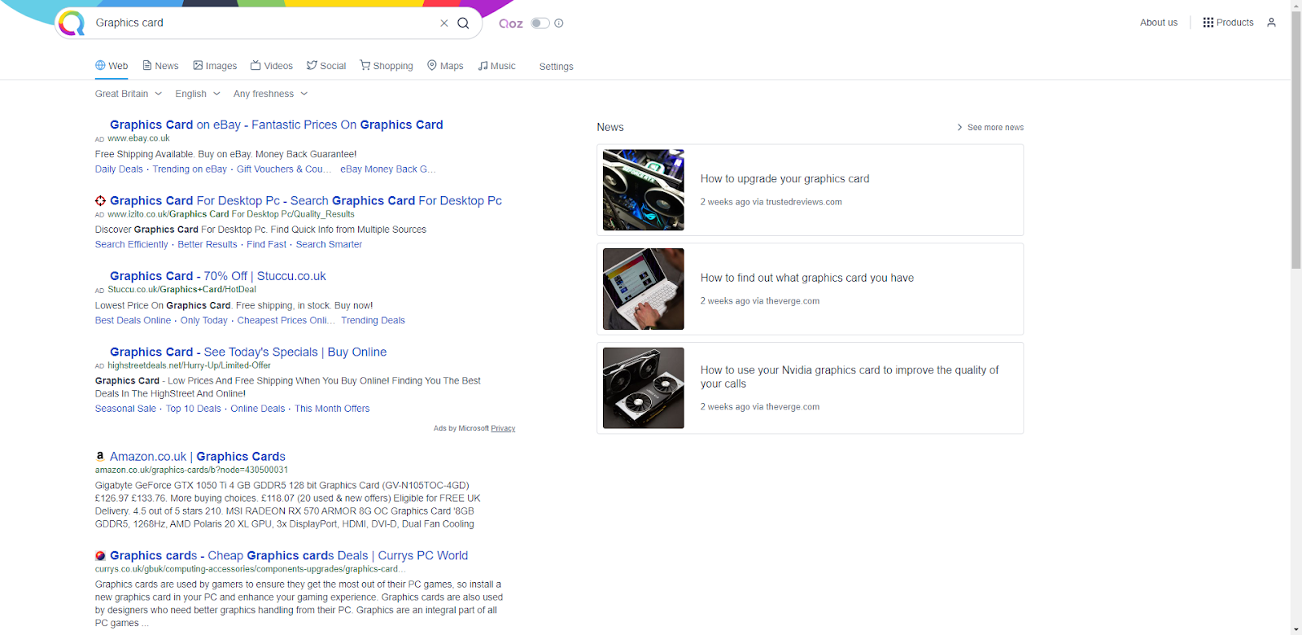Viewport: 1302px width, 635px height.
Task: Open the Nvidia graphics card thumbnail
Action: click(x=644, y=388)
